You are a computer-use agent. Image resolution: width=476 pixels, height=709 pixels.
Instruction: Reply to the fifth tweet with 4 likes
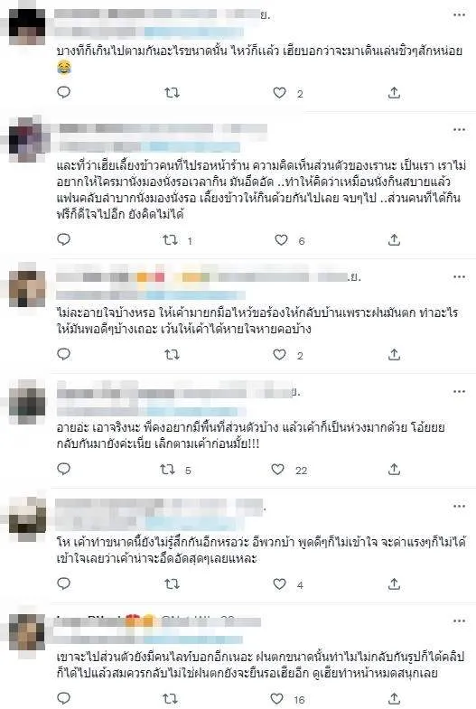(64, 584)
